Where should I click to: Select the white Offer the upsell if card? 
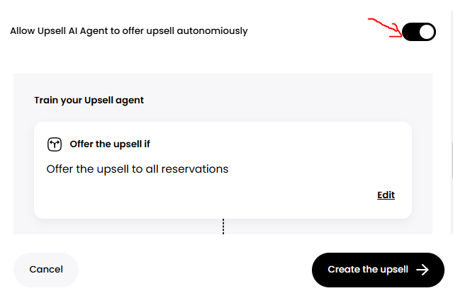[x=223, y=170]
